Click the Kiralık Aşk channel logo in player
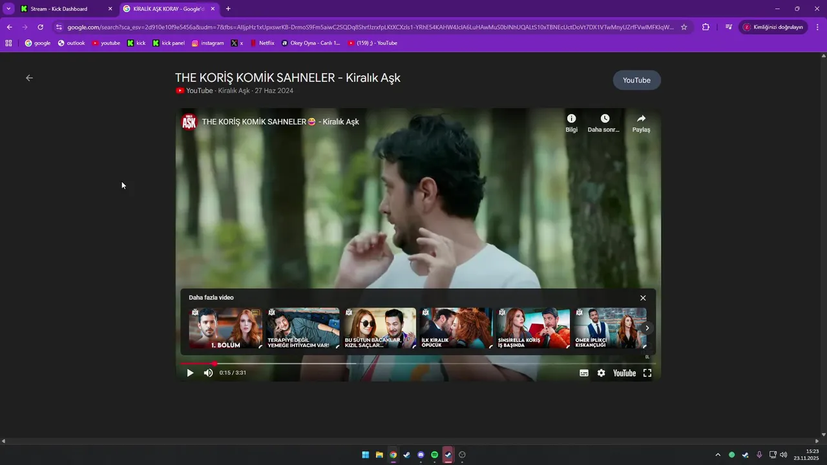Image resolution: width=827 pixels, height=465 pixels. coord(189,121)
